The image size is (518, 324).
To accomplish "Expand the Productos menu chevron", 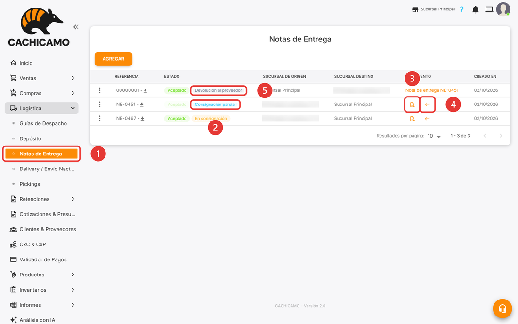I will point(73,275).
